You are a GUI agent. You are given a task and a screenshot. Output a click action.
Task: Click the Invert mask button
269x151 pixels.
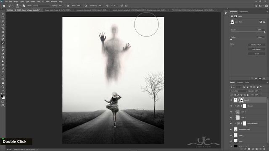click(257, 54)
